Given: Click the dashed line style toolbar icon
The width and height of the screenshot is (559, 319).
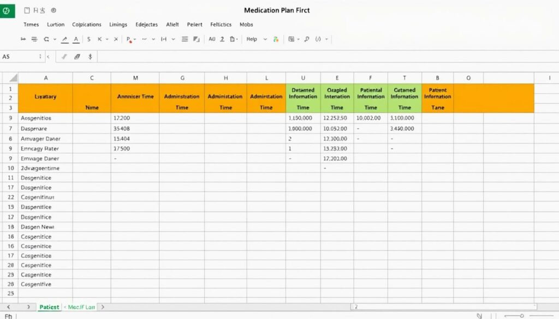Looking at the screenshot, I should (144, 39).
